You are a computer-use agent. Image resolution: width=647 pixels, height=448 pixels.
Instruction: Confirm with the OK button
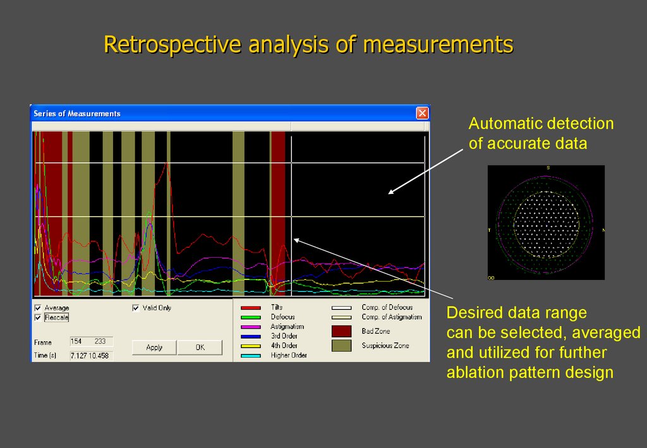200,348
